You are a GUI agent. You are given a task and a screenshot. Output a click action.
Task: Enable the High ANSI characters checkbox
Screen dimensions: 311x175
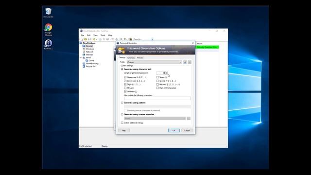157,88
